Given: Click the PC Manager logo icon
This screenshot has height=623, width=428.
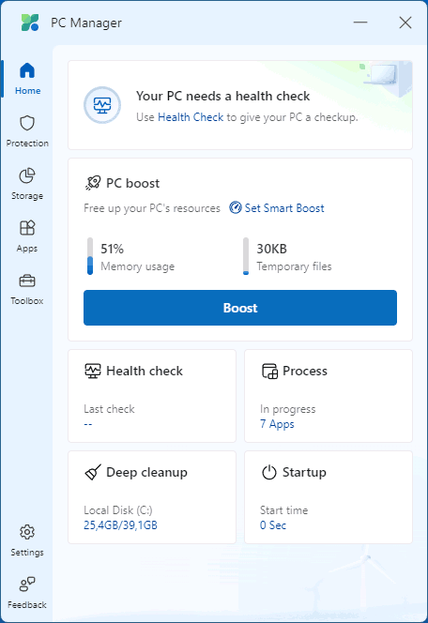Looking at the screenshot, I should click(x=30, y=23).
